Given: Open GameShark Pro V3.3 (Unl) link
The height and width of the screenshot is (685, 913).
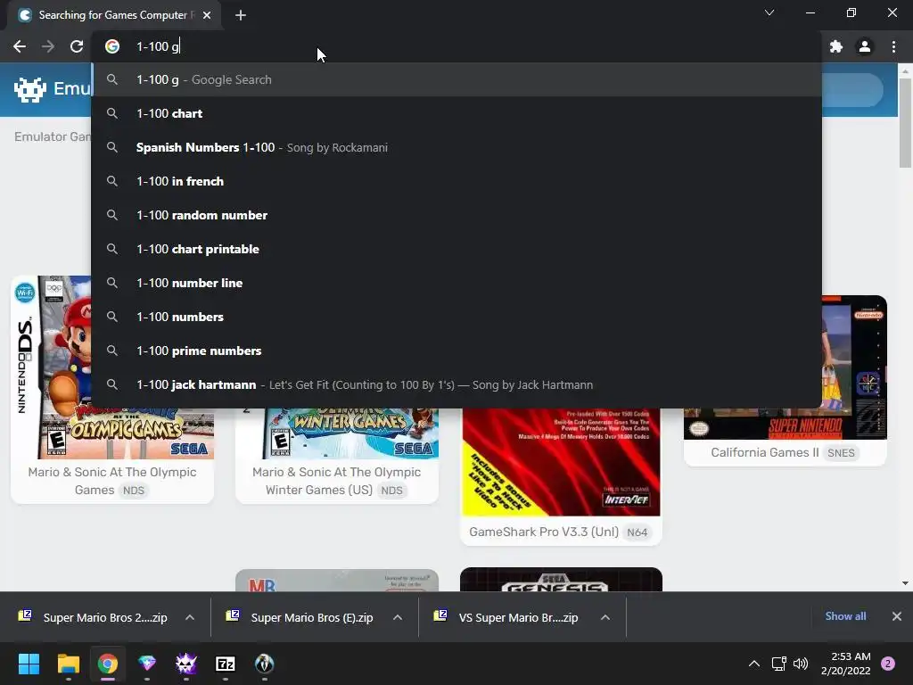Looking at the screenshot, I should [543, 532].
